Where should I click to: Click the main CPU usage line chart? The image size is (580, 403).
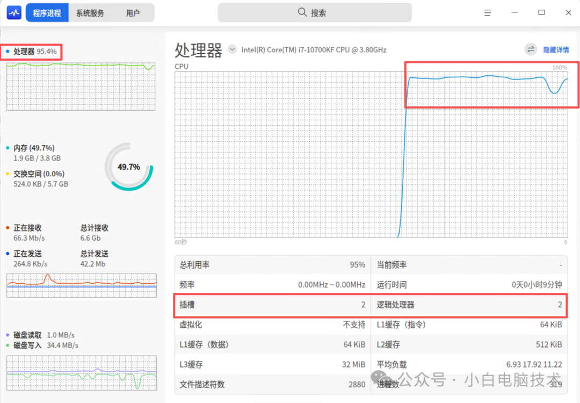coord(371,154)
